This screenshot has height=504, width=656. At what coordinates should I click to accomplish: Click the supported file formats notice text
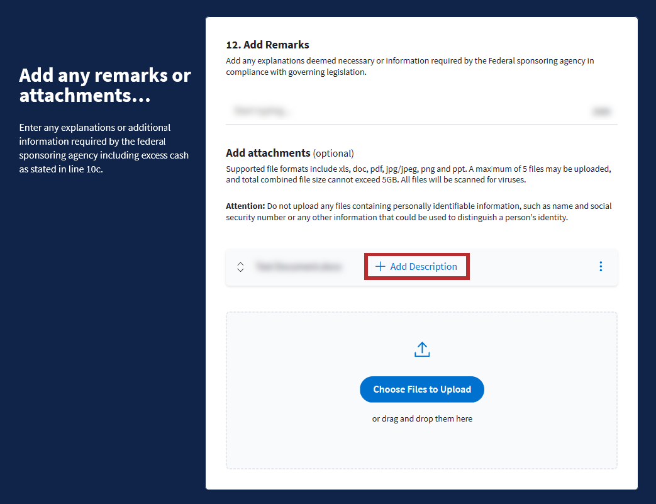coord(418,174)
